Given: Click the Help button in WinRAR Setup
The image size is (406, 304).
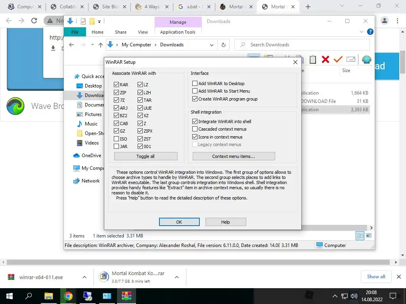Looking at the screenshot, I should click(226, 222).
